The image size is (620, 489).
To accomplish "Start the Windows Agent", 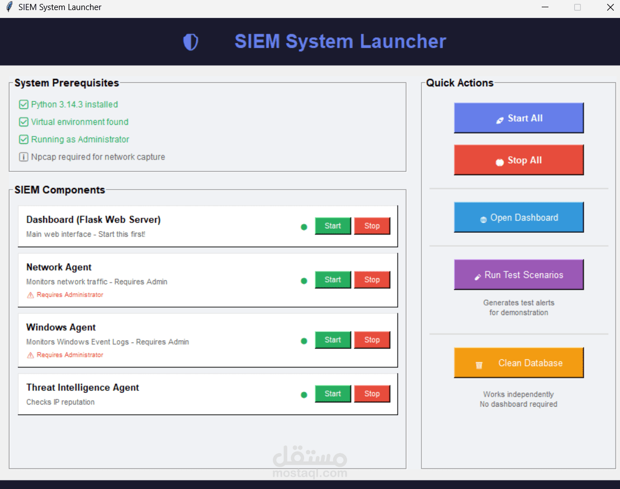I will coord(333,340).
